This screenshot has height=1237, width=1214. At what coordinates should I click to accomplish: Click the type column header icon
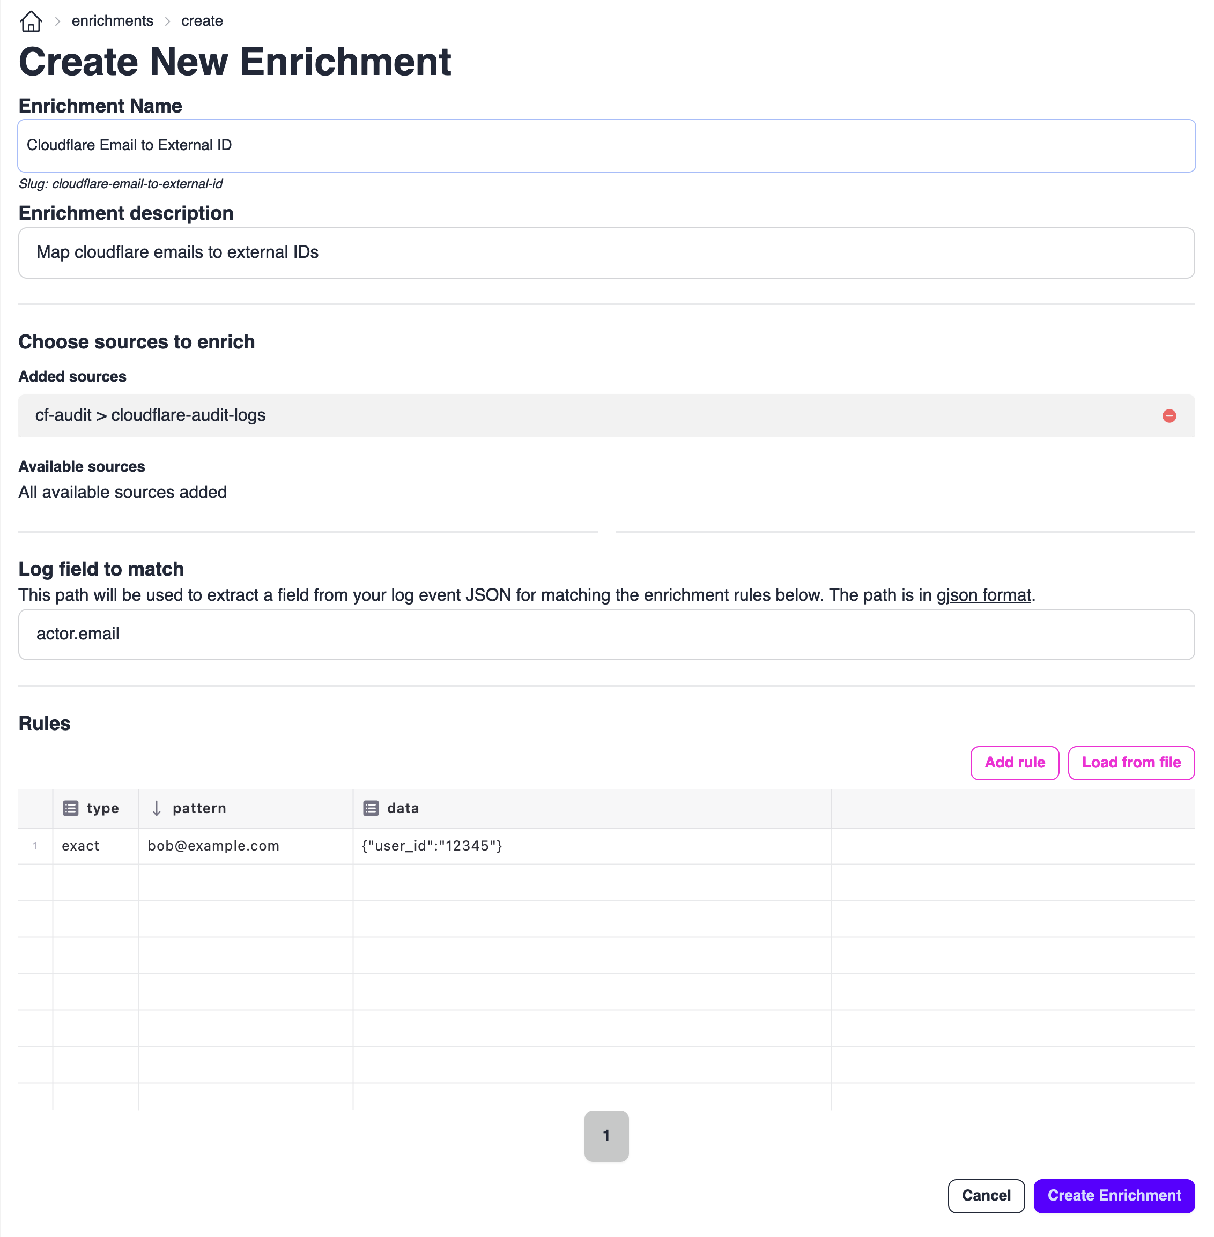tap(71, 808)
